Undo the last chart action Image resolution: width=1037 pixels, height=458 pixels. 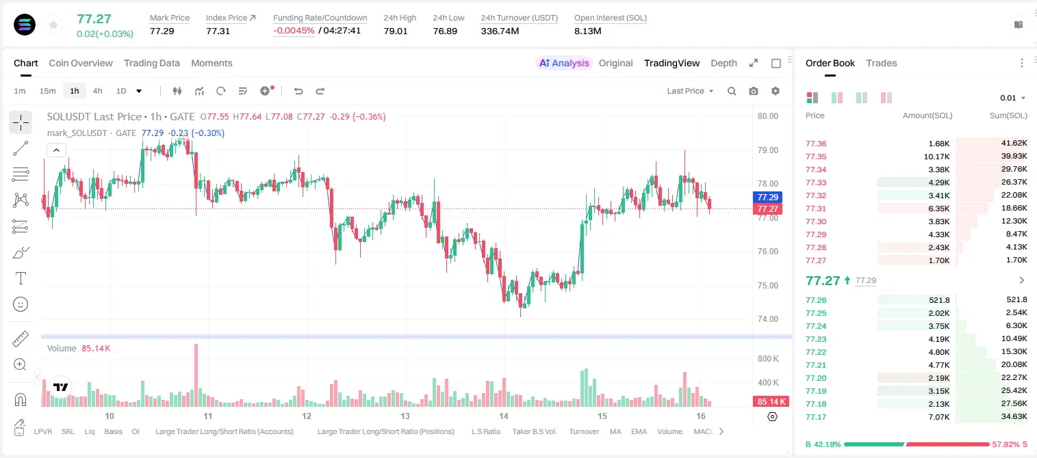298,91
